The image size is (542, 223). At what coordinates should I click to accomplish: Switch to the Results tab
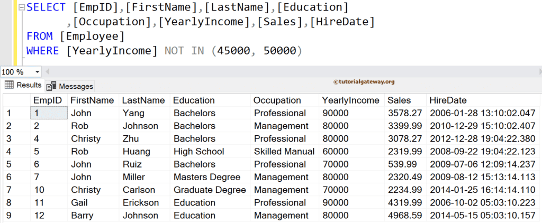(23, 85)
